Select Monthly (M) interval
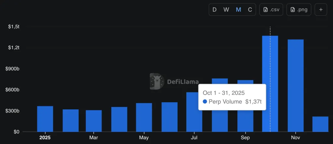 coord(238,10)
